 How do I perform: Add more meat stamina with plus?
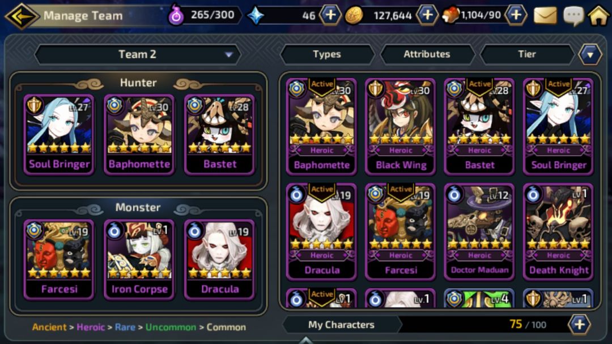pyautogui.click(x=516, y=15)
